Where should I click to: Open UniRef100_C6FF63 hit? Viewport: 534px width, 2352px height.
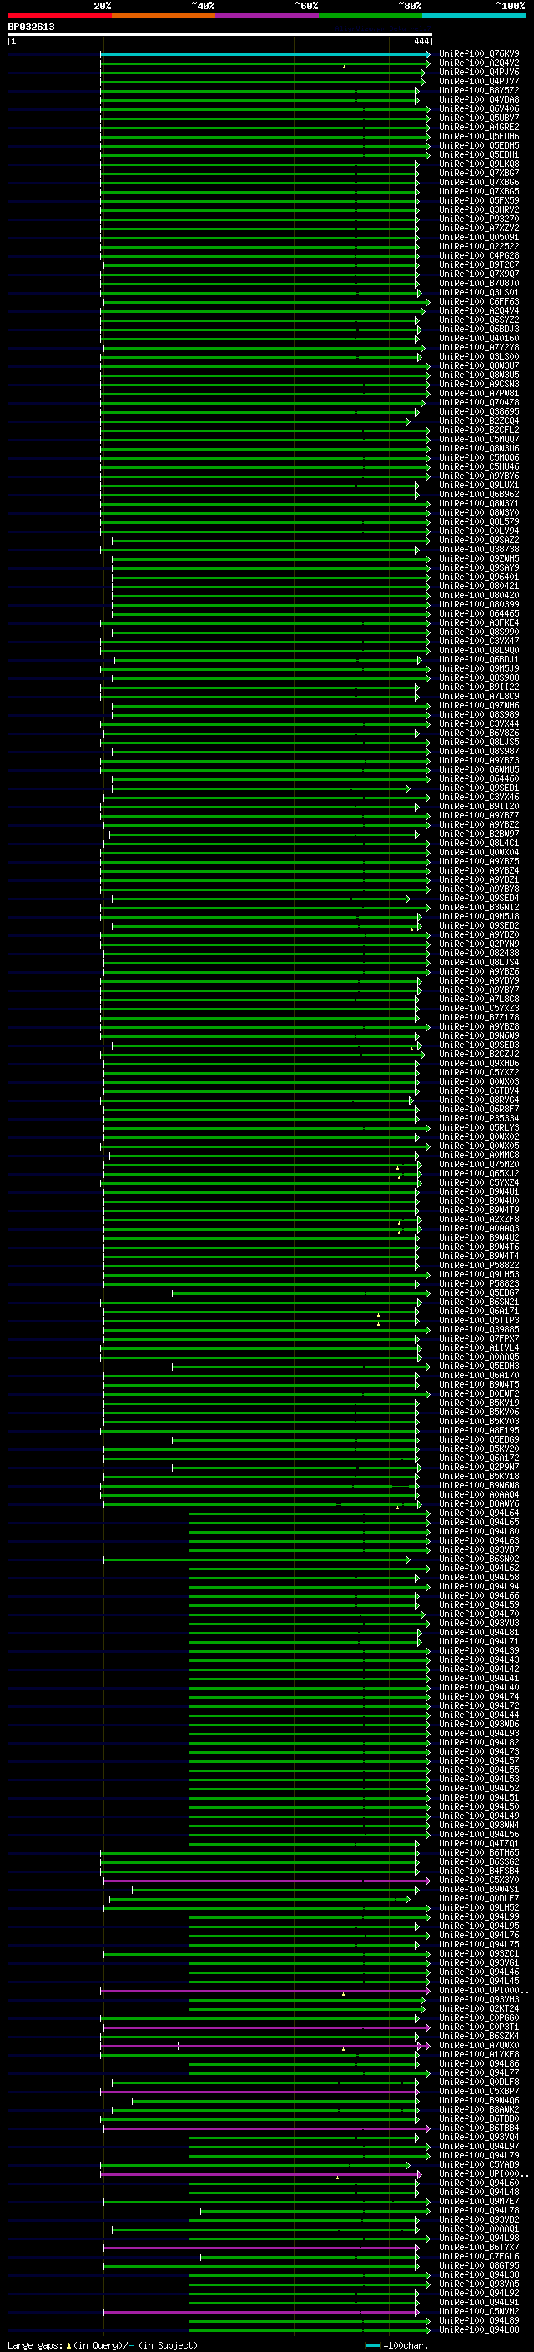(x=479, y=301)
